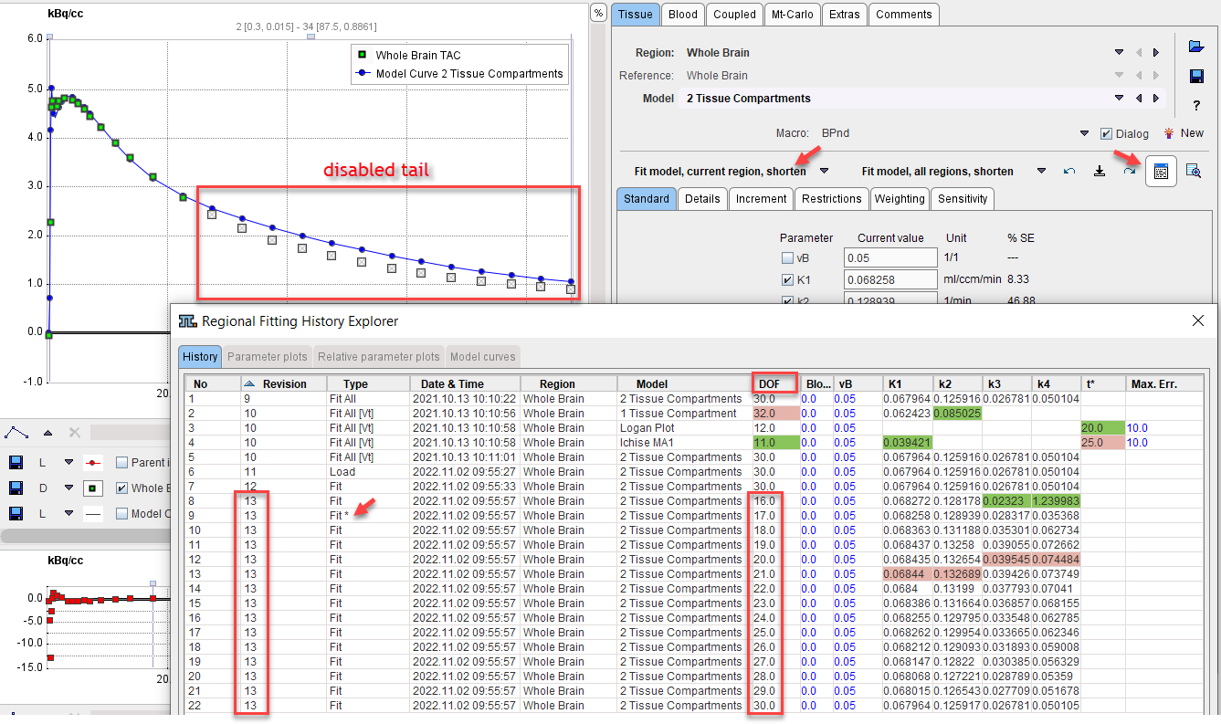Click the download arrow icon in fit toolbar
Screen dimensions: 1221x724
pos(1100,171)
